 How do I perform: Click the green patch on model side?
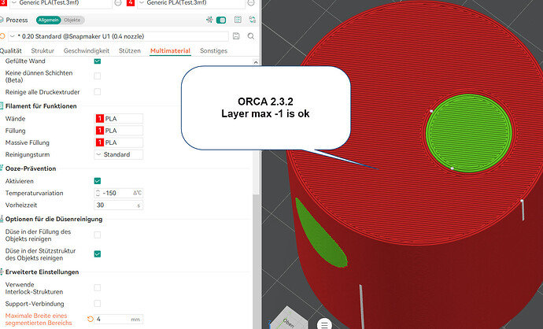pyautogui.click(x=320, y=235)
